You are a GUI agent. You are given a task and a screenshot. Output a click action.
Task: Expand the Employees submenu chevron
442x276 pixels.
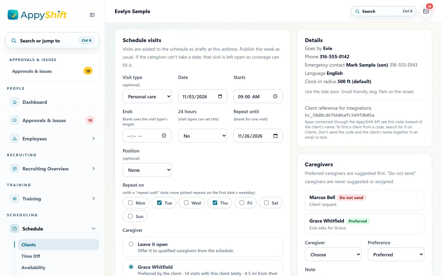tap(94, 139)
